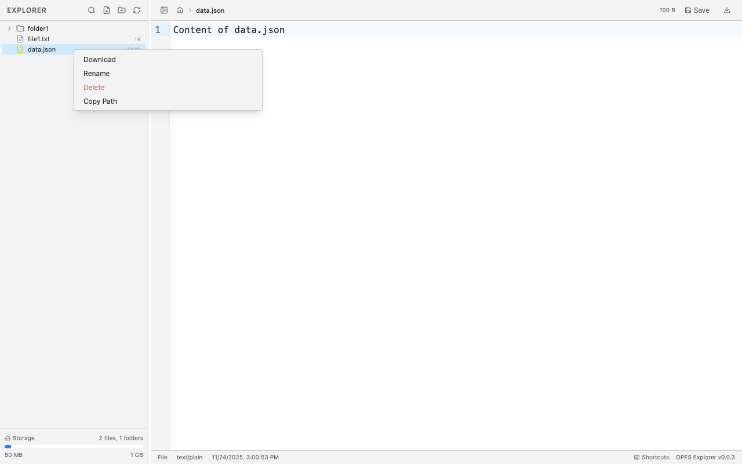
Task: Open Shortcuts from the status bar
Action: [x=650, y=457]
